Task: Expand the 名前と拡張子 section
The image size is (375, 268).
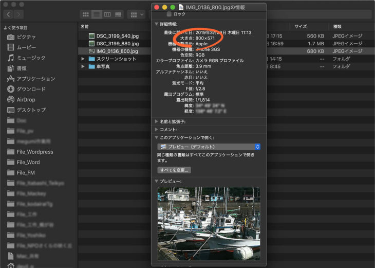Action: pos(157,121)
